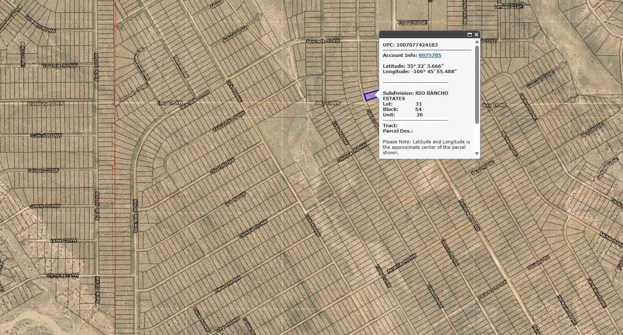Click the Unit 26 row in the popup
The width and height of the screenshot is (623, 335).
tap(403, 115)
